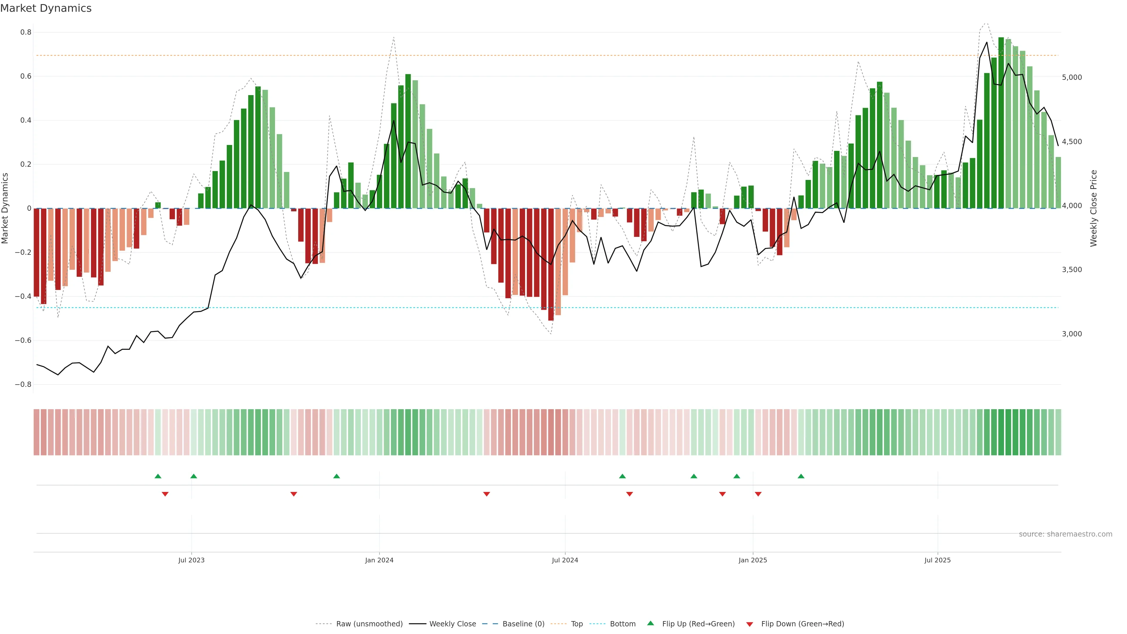Image resolution: width=1127 pixels, height=634 pixels.
Task: Click the rightmost green flip-up triangle marker
Action: (801, 476)
